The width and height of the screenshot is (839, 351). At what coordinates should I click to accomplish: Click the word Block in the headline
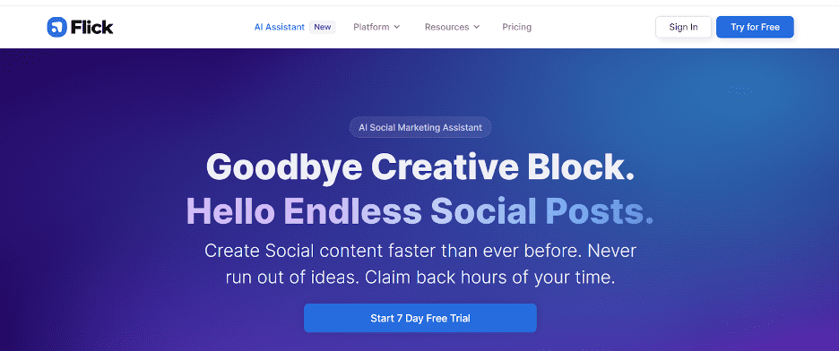click(581, 167)
